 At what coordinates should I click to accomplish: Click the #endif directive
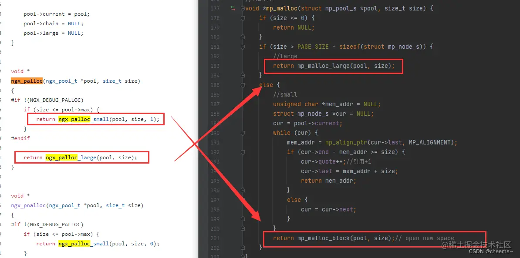click(x=20, y=138)
